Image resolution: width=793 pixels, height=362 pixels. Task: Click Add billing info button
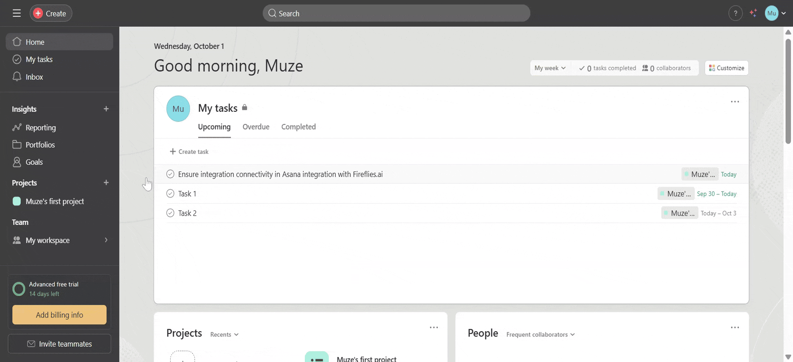pyautogui.click(x=59, y=315)
